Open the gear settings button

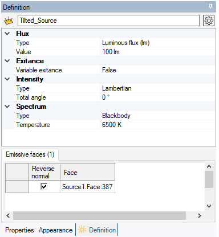[x=209, y=21]
